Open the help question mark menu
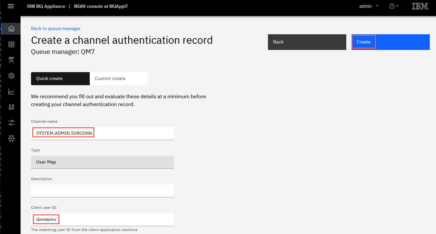Viewport: 436px width, 234px height. (394, 6)
